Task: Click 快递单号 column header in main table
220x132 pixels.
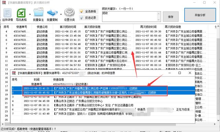Action: pyautogui.click(x=22, y=27)
